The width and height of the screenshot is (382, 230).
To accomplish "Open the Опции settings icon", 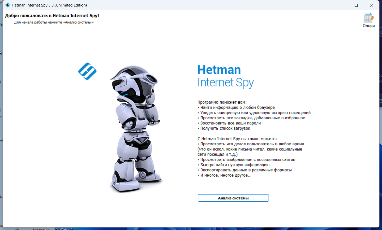I will 369,20.
